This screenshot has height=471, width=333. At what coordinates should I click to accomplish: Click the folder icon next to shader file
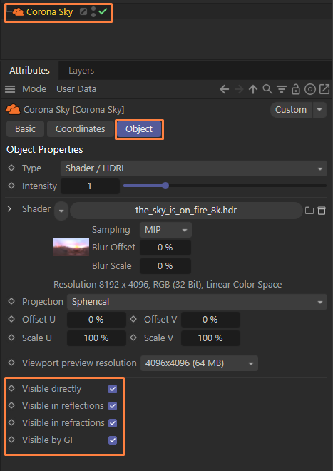tap(309, 211)
